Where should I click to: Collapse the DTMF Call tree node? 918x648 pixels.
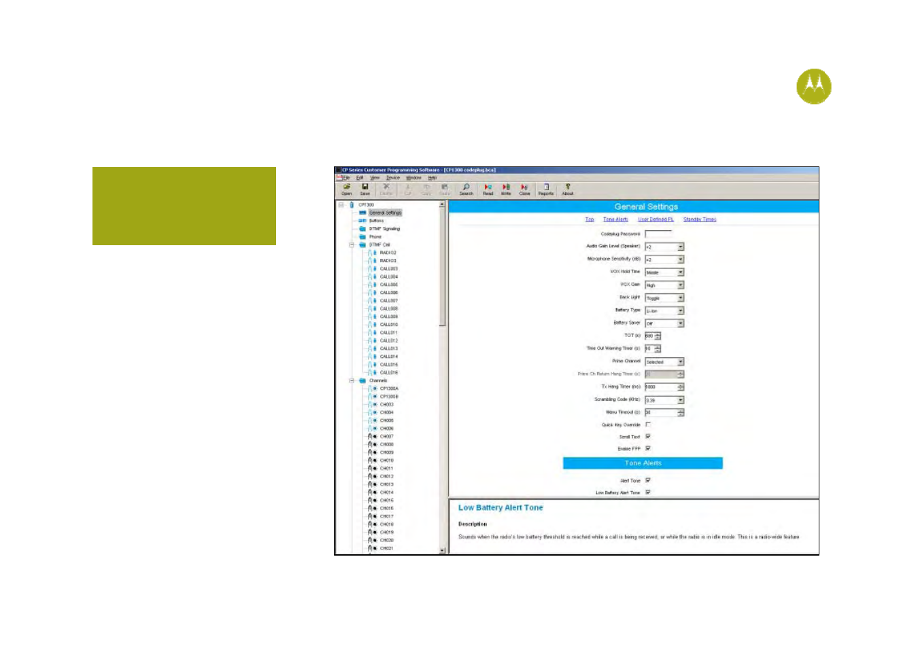tap(352, 245)
